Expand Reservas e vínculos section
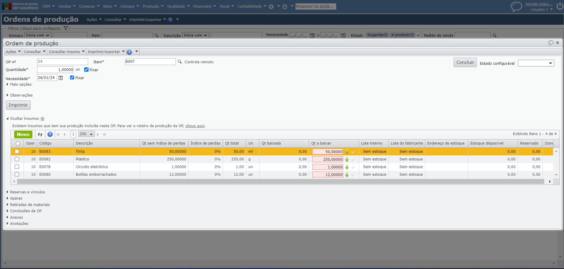The height and width of the screenshot is (269, 564). point(26,192)
